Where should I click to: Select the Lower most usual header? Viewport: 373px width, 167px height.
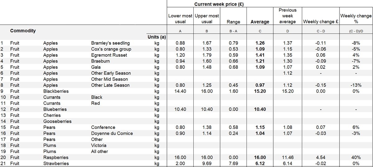180,19
